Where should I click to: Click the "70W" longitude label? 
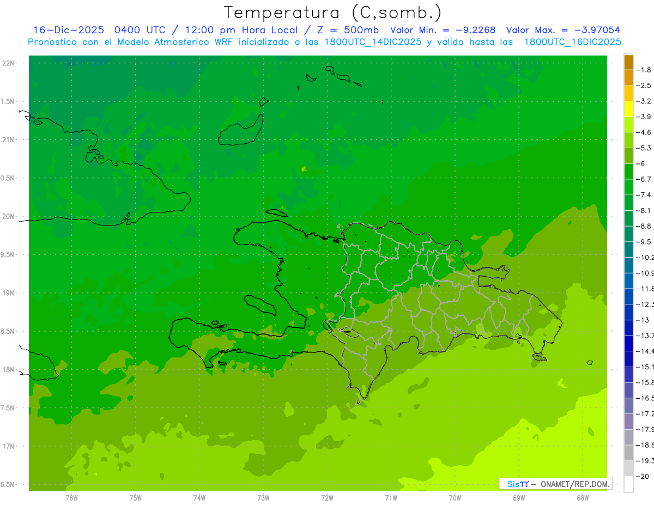(455, 498)
